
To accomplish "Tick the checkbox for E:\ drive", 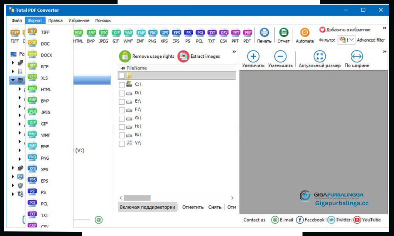I will click(x=122, y=102).
